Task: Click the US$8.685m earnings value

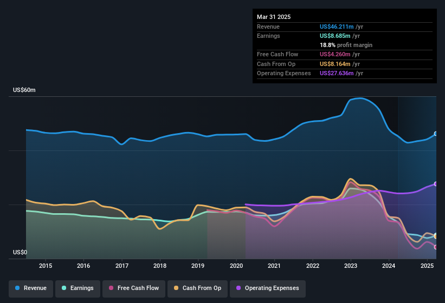Action: (335, 36)
